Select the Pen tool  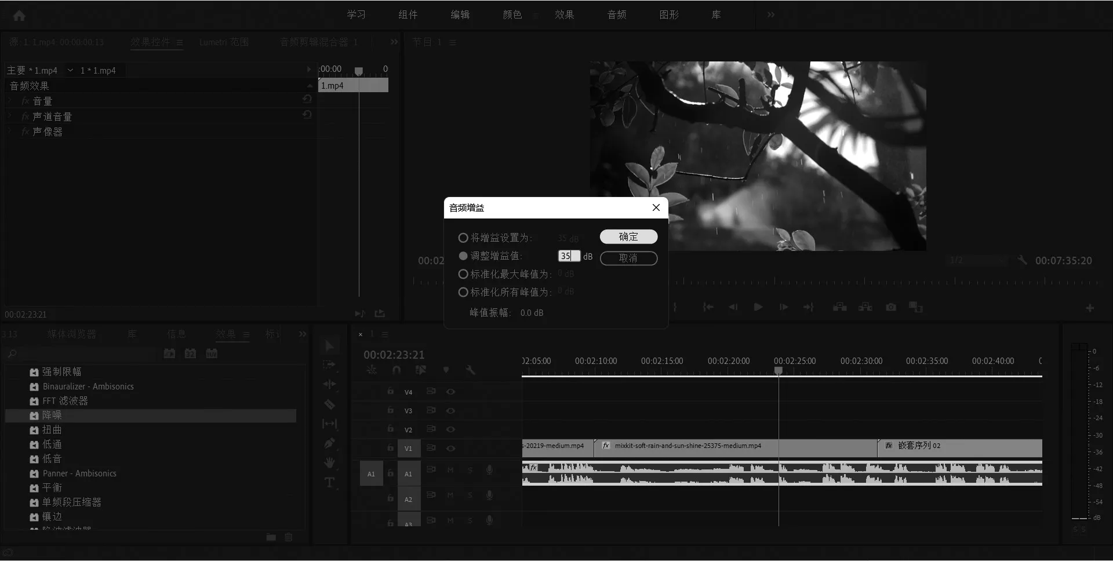[329, 443]
